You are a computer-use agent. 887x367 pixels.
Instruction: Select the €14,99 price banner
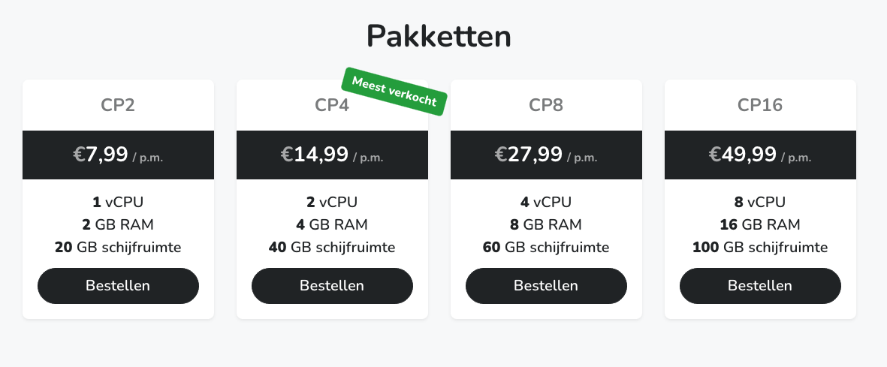[332, 155]
